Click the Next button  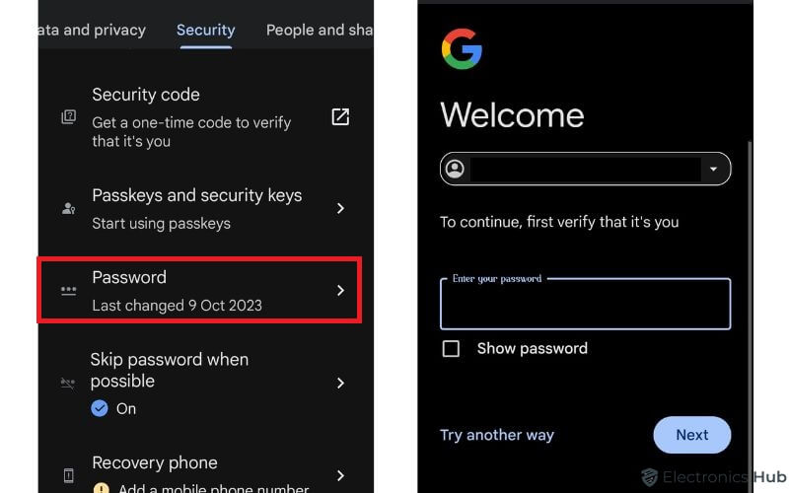(x=692, y=435)
